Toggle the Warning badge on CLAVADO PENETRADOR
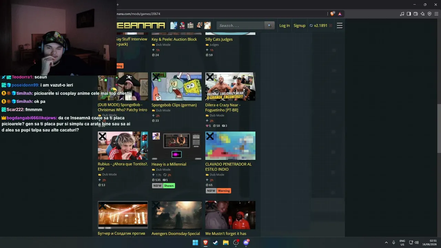Image resolution: width=441 pixels, height=248 pixels. coord(224,191)
